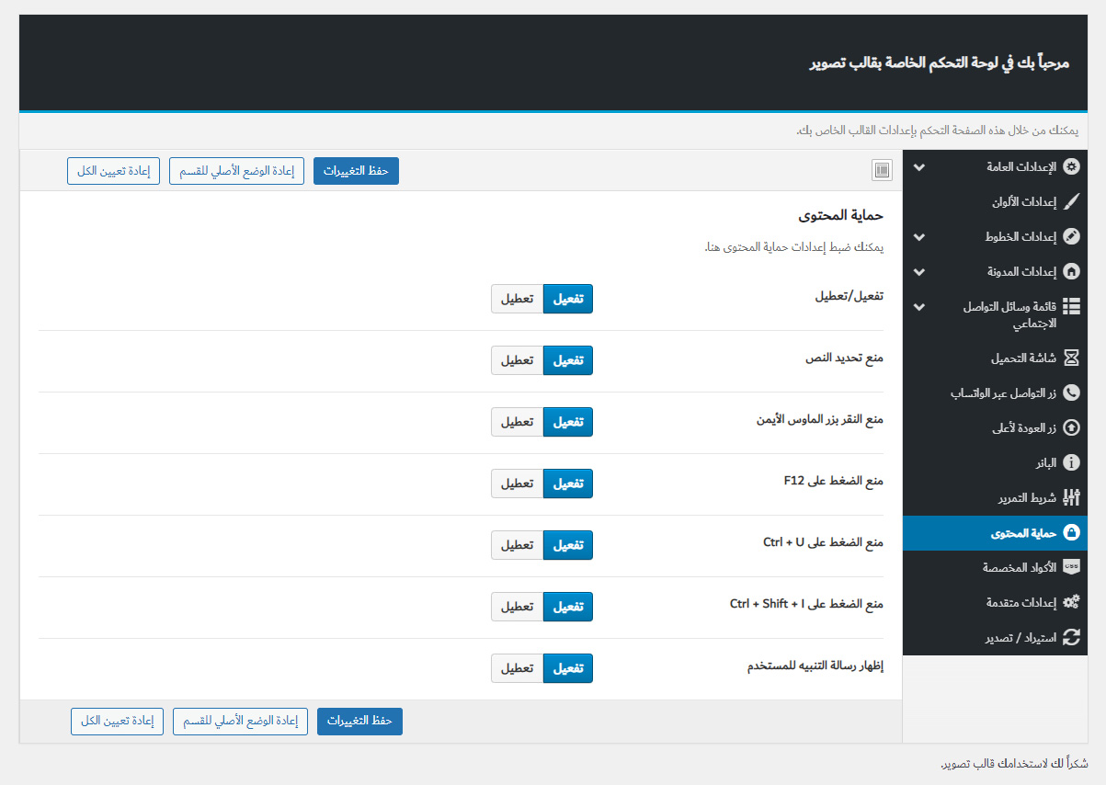Click the brush icon for إعدادات الألوان

point(1071,201)
